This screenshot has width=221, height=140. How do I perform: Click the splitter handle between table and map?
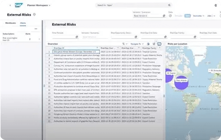tap(164, 96)
